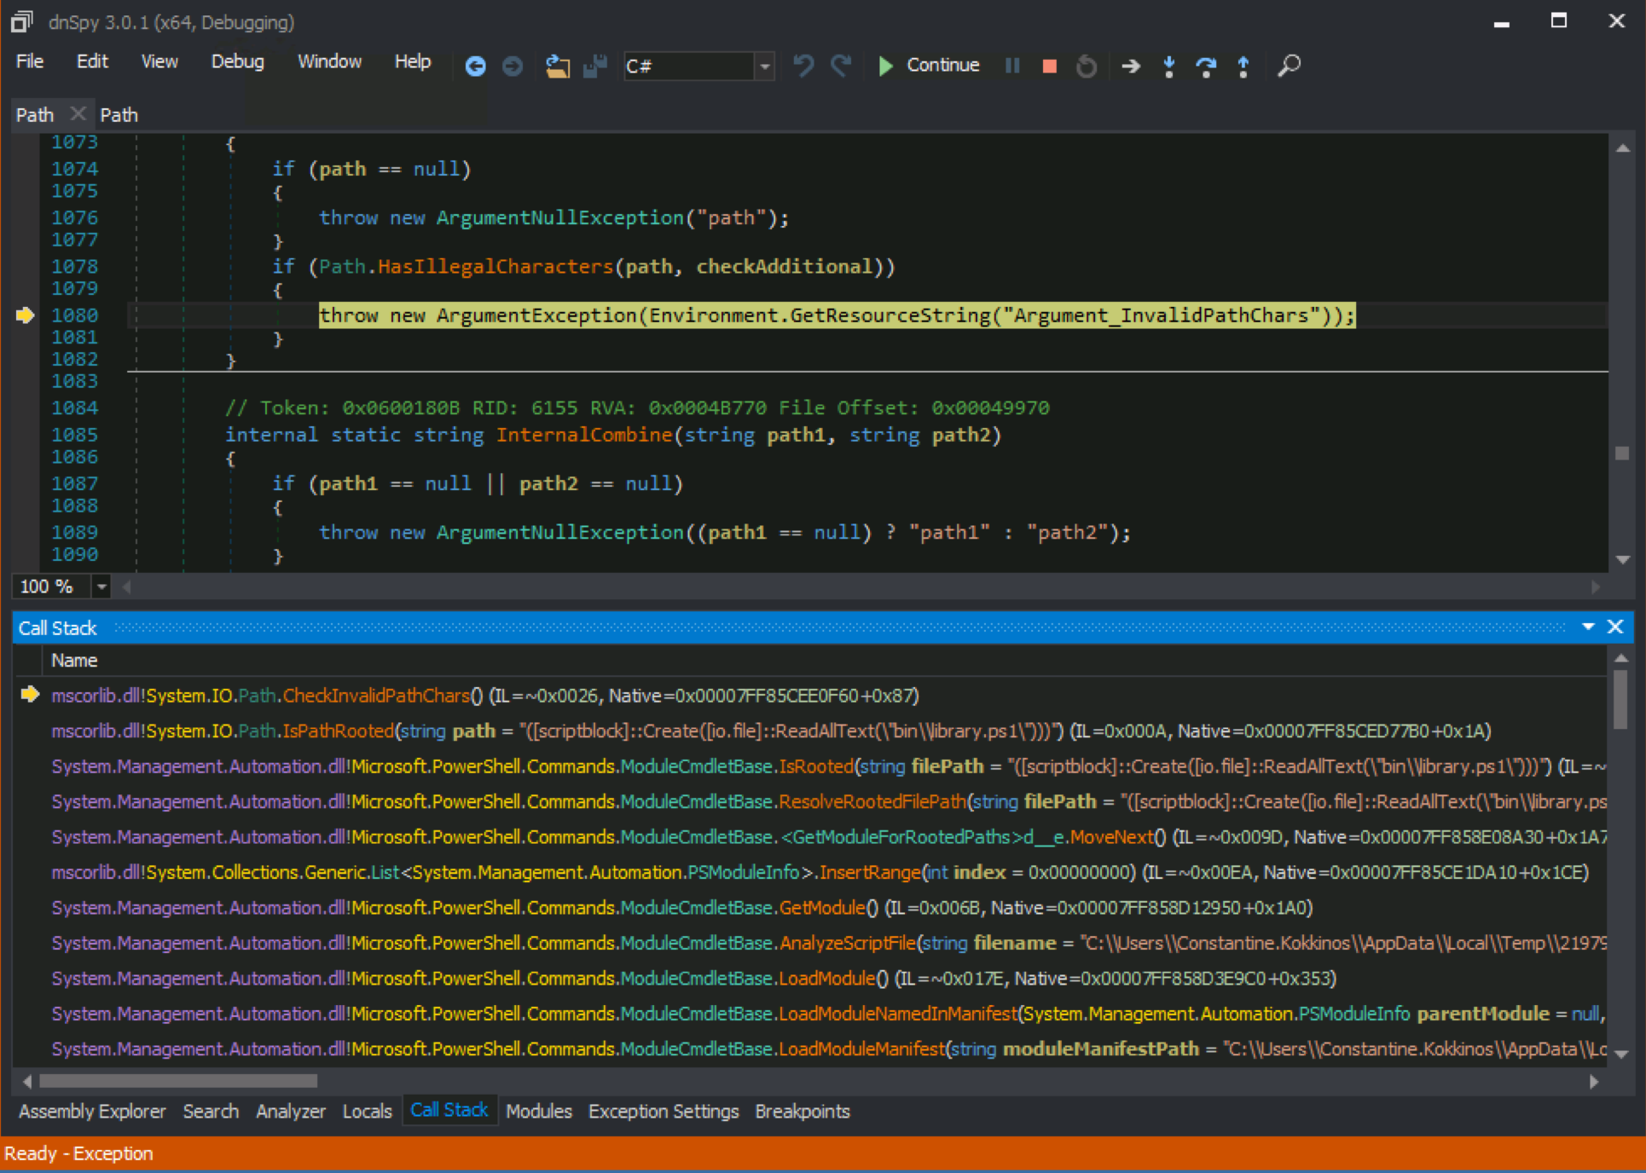The width and height of the screenshot is (1646, 1173).
Task: Select ModuleCmdletBase.GetModule frame
Action: pyautogui.click(x=810, y=908)
